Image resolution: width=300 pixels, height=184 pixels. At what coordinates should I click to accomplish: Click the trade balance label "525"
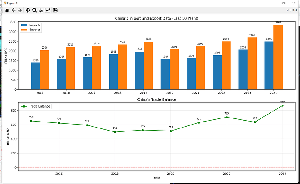pyautogui.click(x=143, y=126)
